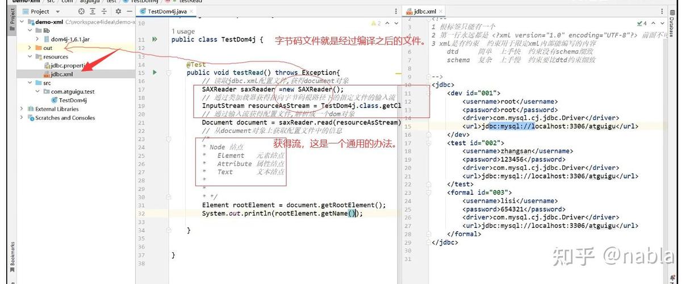The image size is (693, 284).
Task: Click line number 32 in TestDom4j gutter
Action: pyautogui.click(x=141, y=214)
